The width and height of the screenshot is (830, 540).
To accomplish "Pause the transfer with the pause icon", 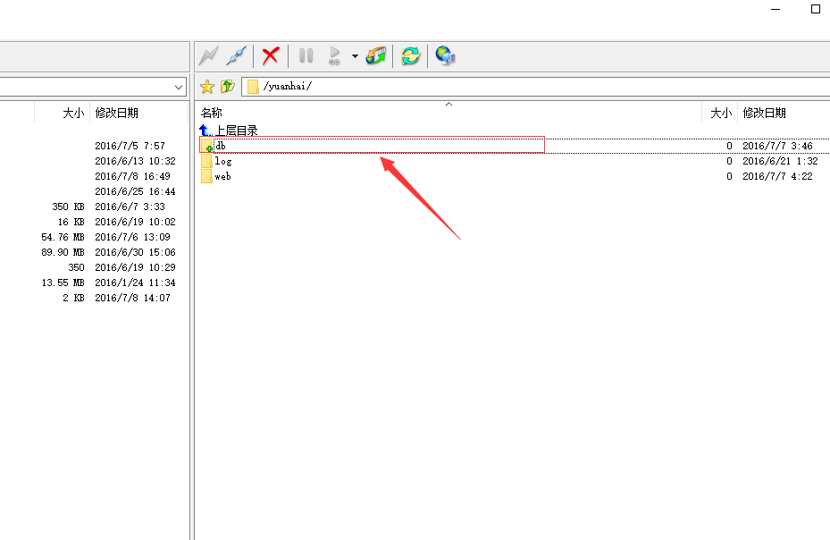I will point(306,55).
